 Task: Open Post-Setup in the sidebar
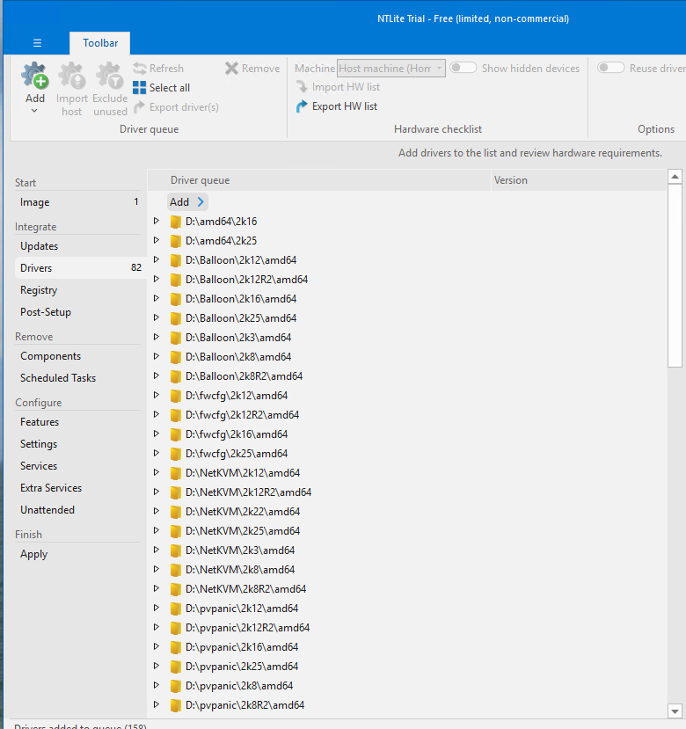coord(79,312)
